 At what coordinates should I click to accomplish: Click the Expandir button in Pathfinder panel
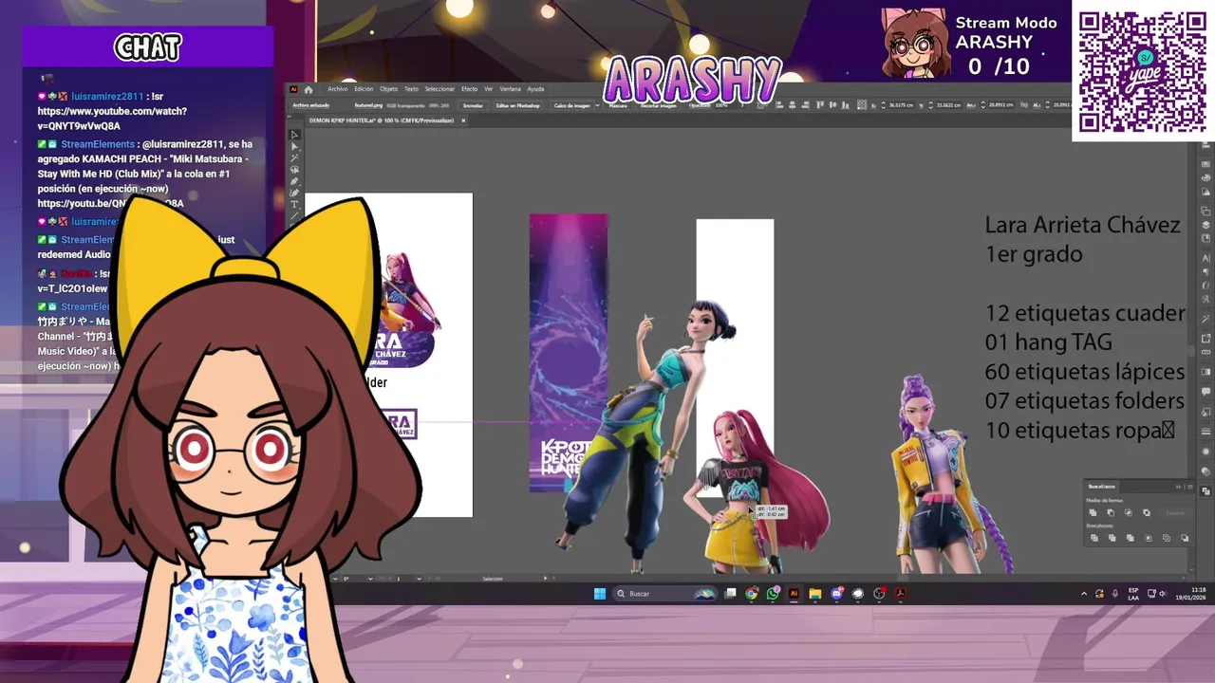pyautogui.click(x=1175, y=513)
